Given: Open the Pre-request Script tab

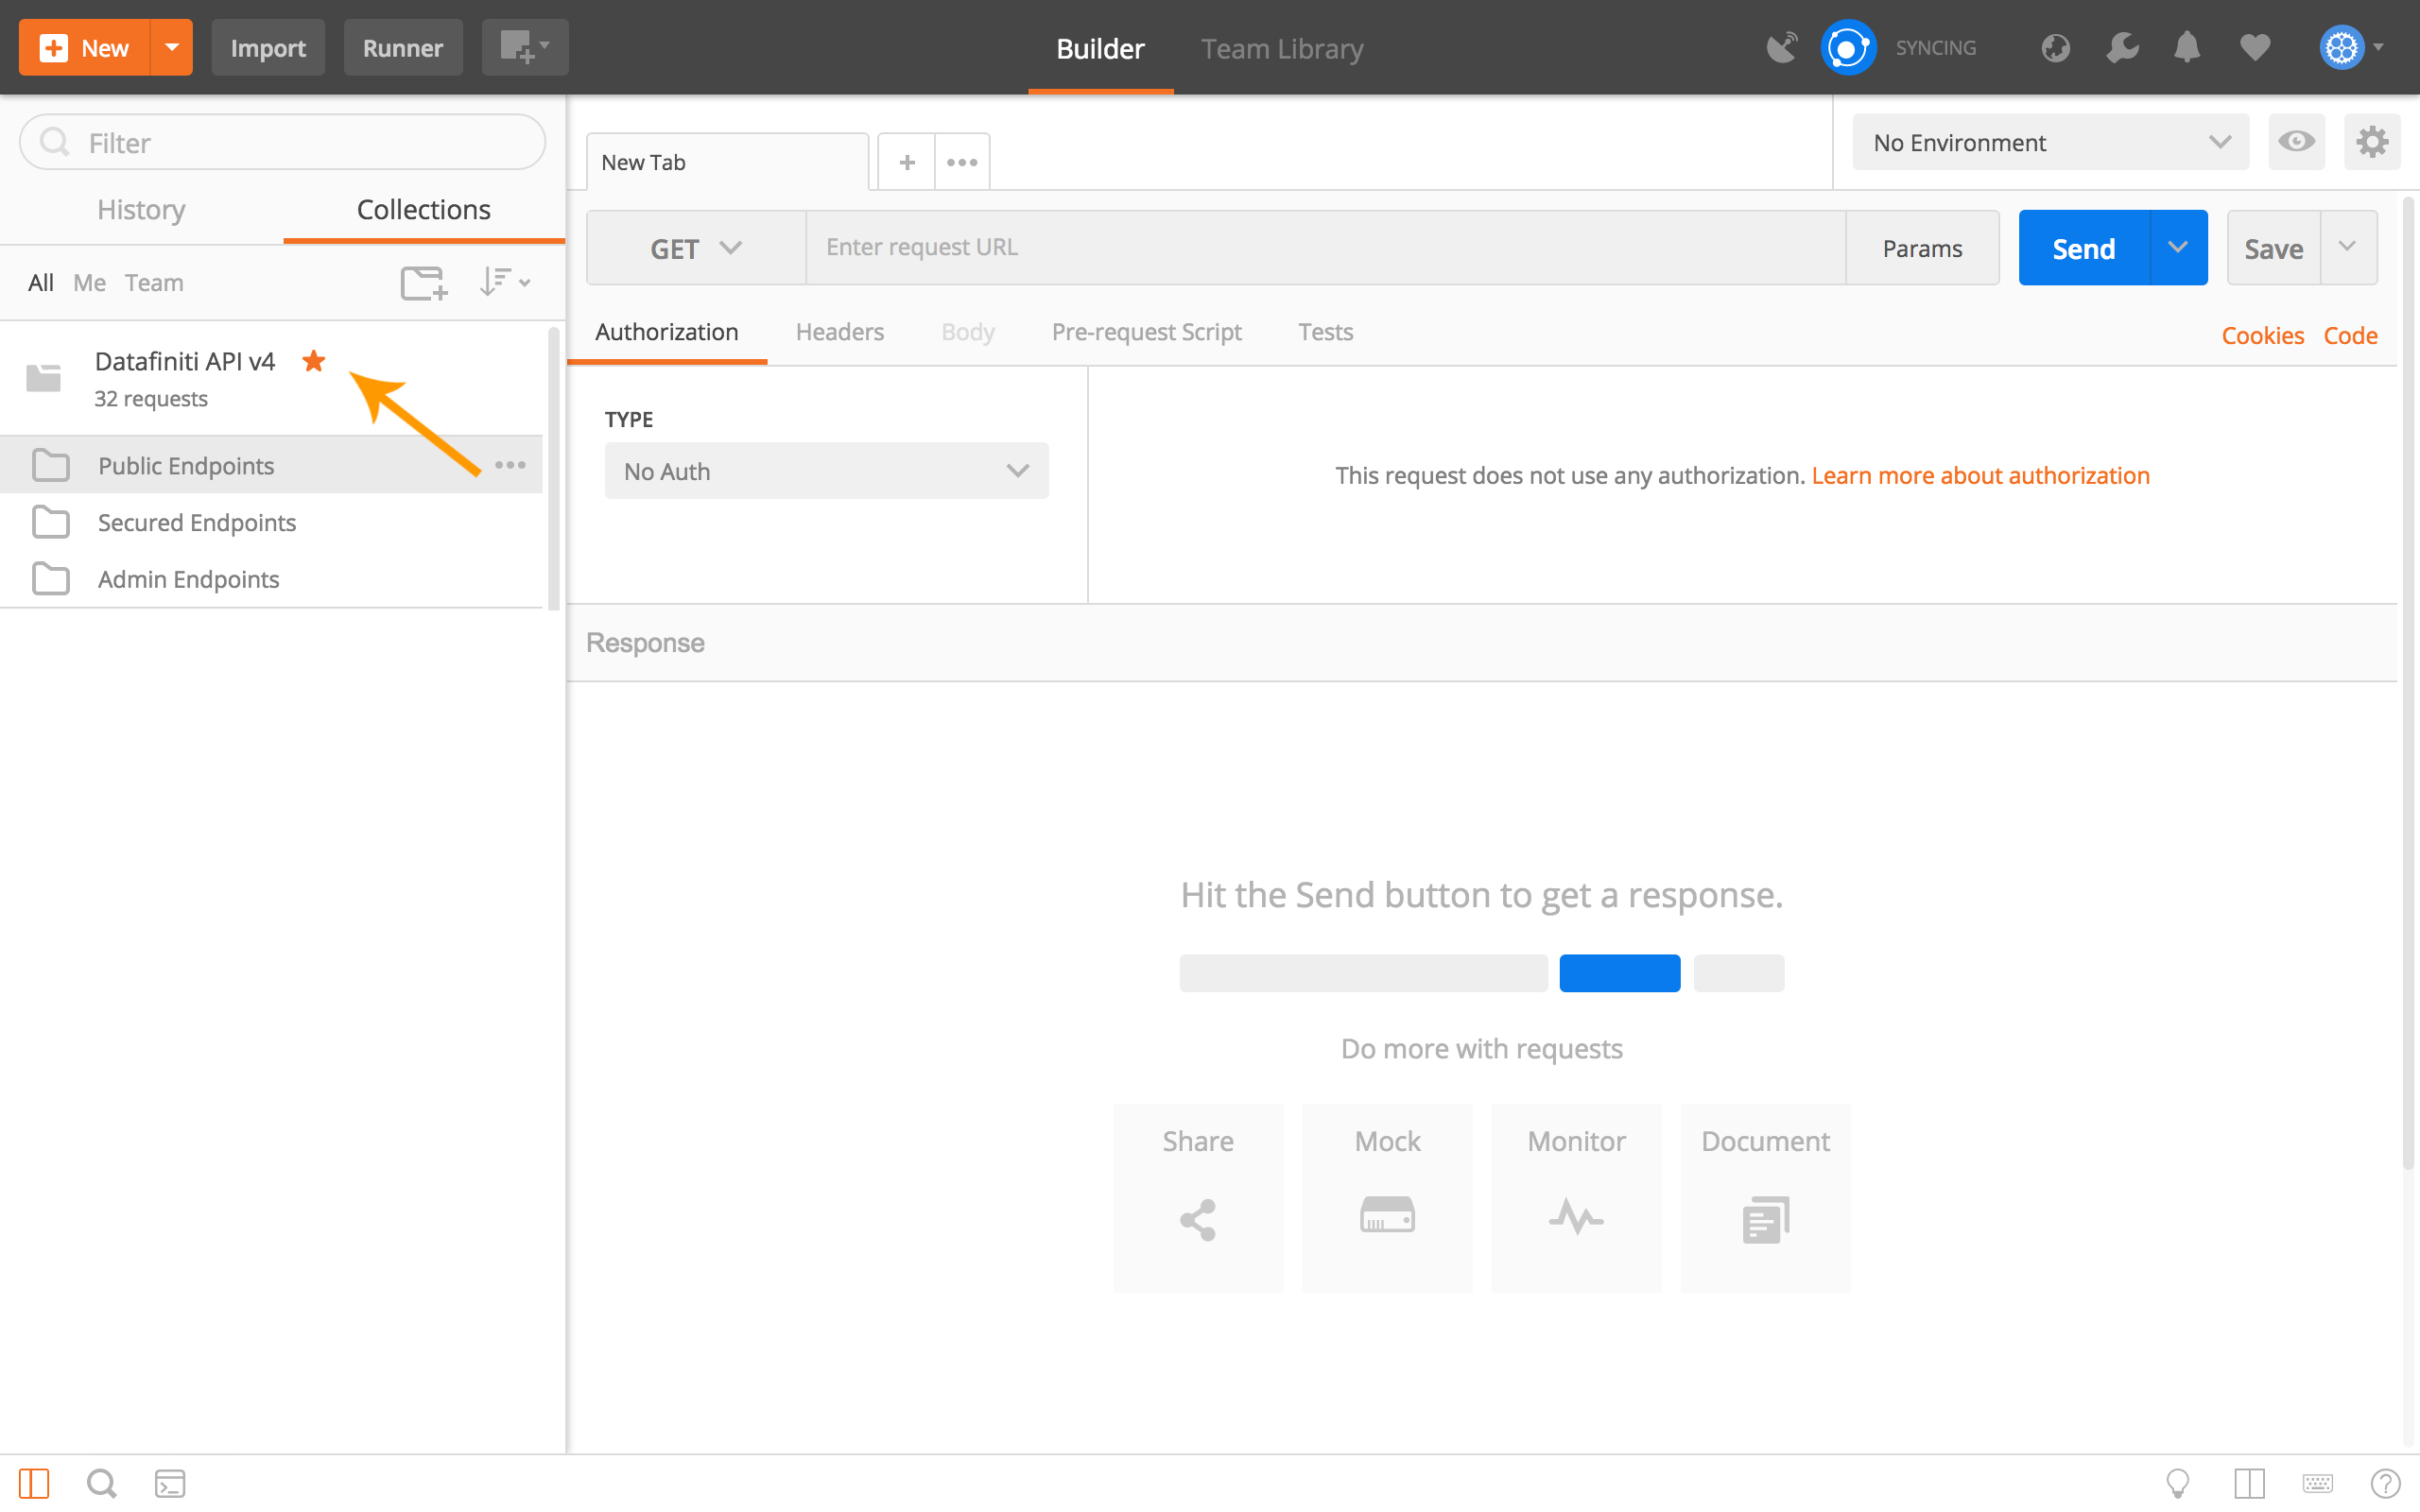Looking at the screenshot, I should (1146, 332).
